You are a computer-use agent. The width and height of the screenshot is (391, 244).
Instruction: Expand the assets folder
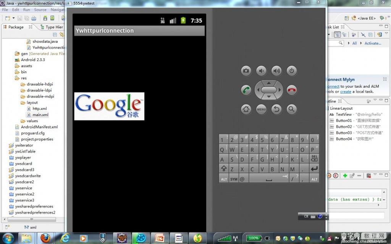[x=26, y=66]
